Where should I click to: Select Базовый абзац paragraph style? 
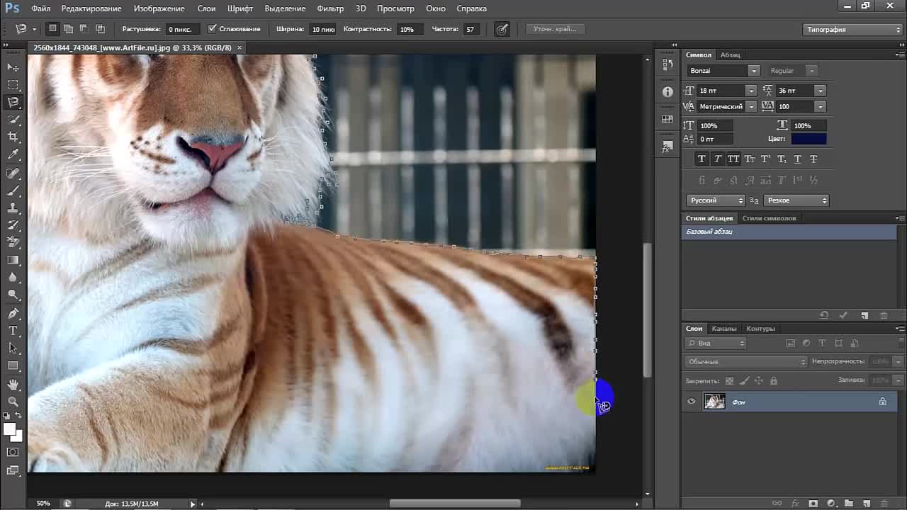point(789,232)
